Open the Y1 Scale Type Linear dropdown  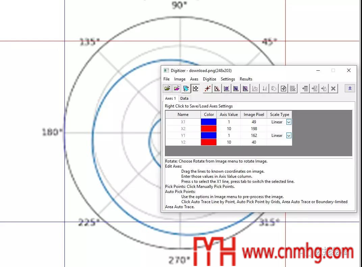pos(289,136)
